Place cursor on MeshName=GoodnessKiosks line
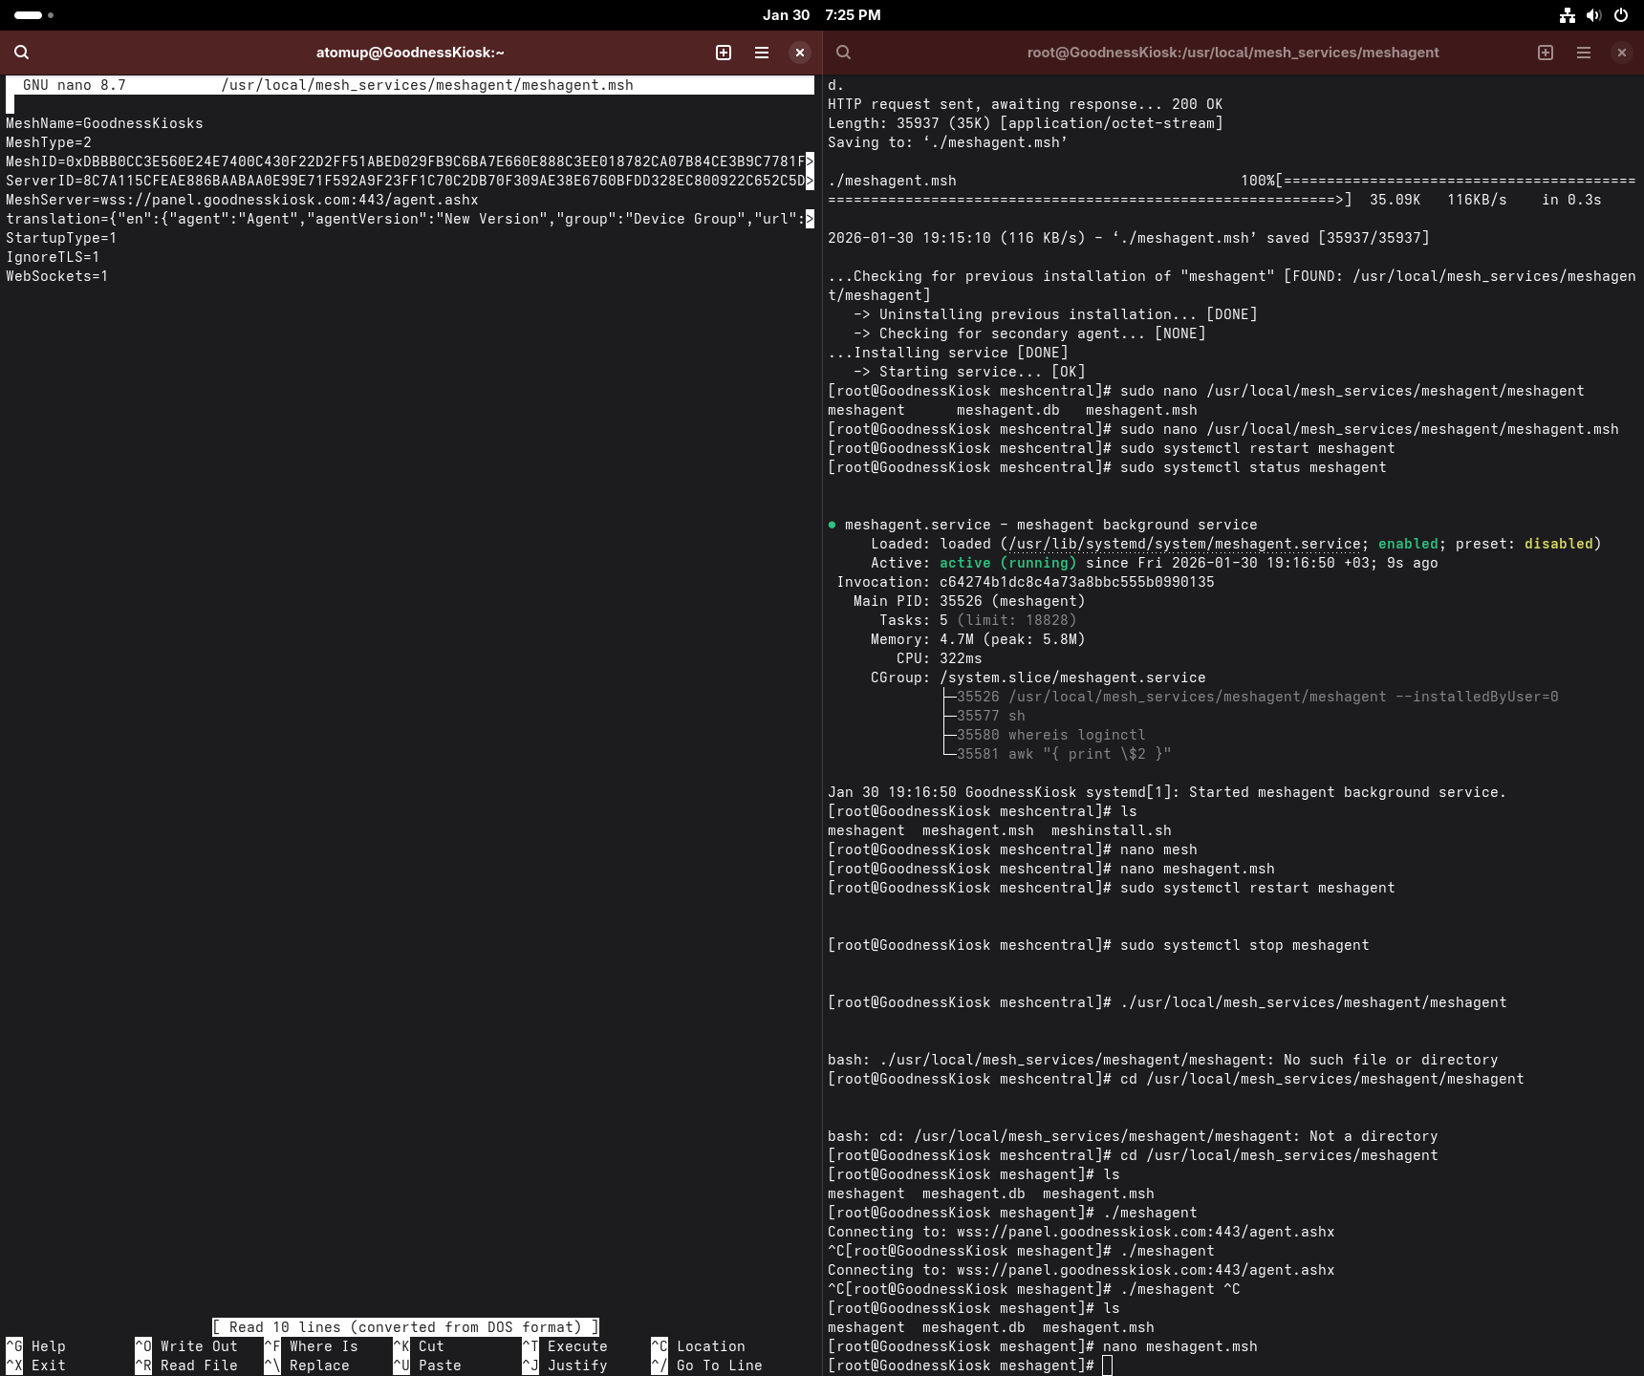1644x1376 pixels. pos(104,123)
